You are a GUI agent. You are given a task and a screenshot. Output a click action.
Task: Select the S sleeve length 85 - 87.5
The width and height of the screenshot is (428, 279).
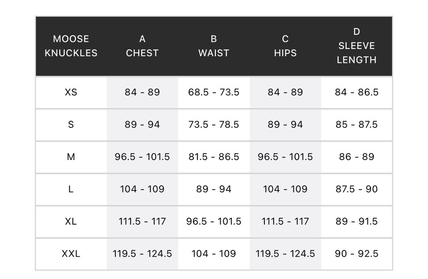357,124
